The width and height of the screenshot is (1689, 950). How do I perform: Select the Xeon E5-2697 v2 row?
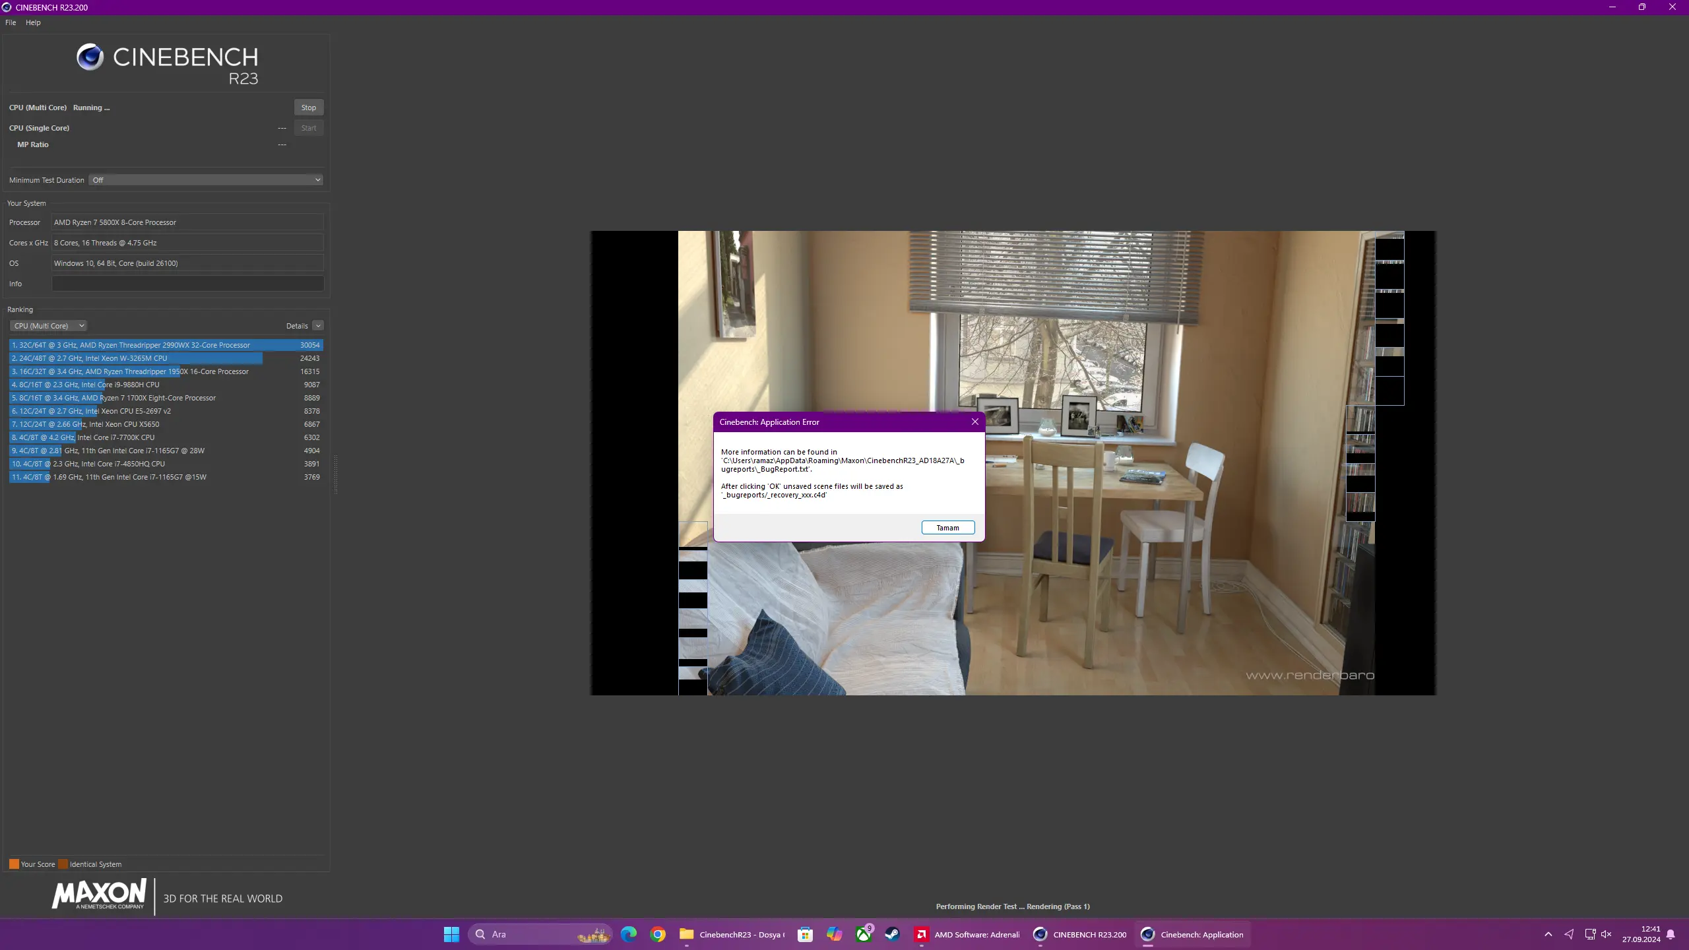pos(166,411)
